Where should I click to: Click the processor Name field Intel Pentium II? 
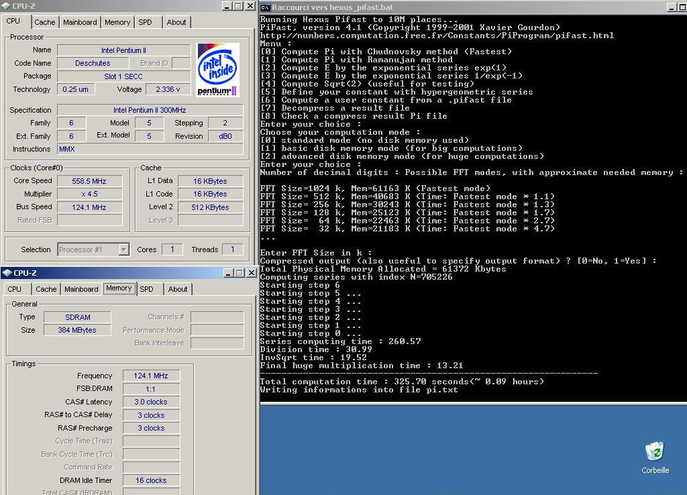tap(123, 50)
